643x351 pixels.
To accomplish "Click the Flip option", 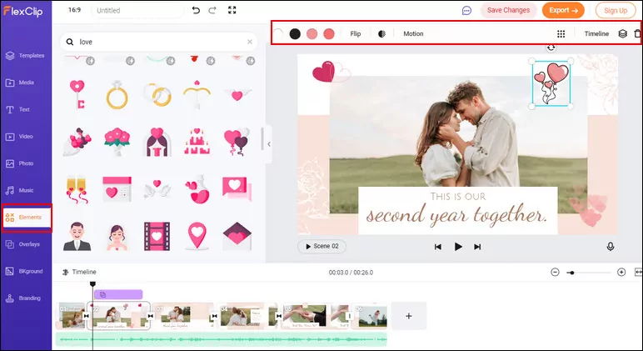I will point(356,33).
